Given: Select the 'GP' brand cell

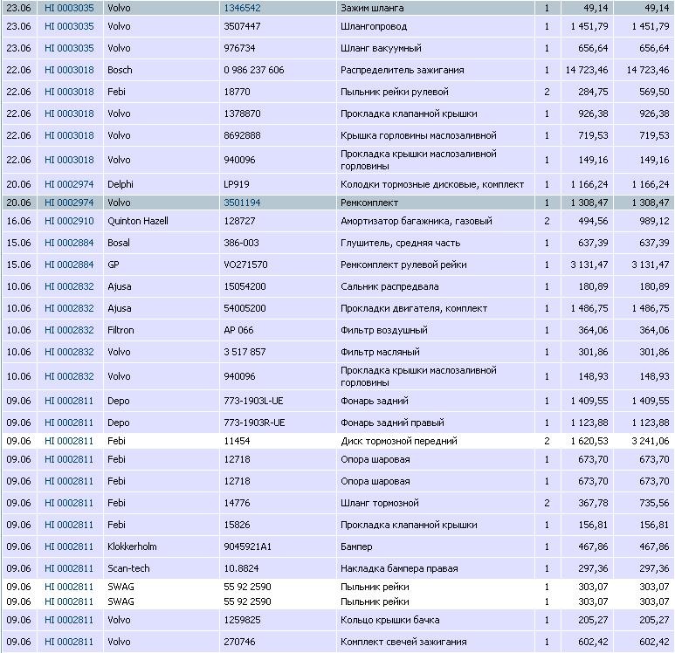Looking at the screenshot, I should 114,265.
